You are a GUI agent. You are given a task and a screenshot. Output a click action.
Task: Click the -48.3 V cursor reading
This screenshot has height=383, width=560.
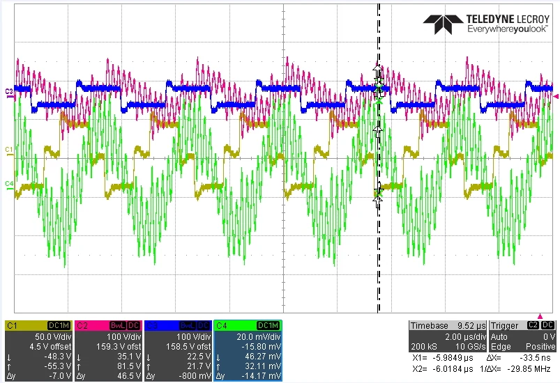click(x=57, y=357)
